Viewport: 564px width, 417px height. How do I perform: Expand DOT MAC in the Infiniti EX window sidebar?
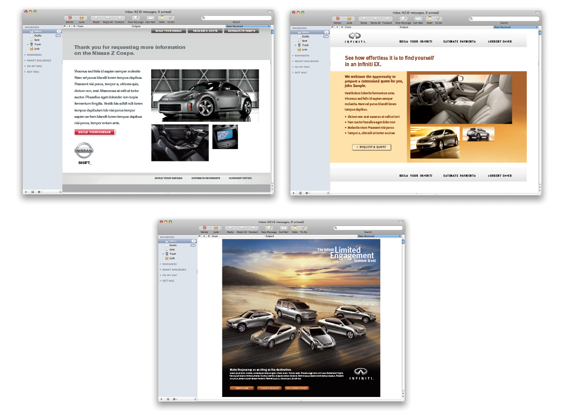pos(293,73)
